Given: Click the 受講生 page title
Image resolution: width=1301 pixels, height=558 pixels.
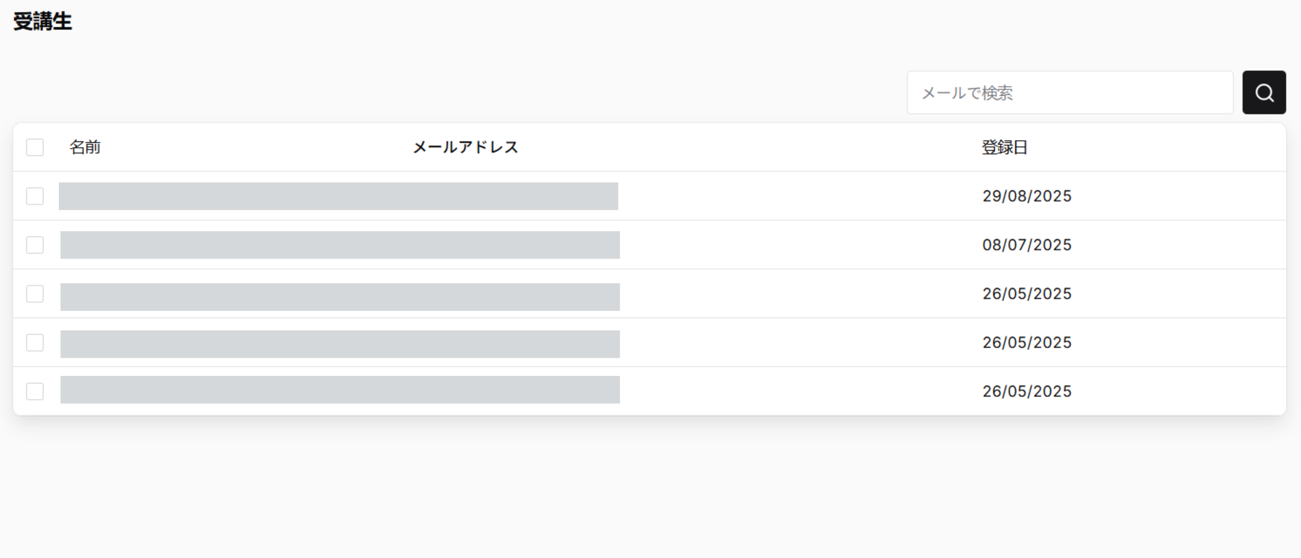Looking at the screenshot, I should click(43, 21).
